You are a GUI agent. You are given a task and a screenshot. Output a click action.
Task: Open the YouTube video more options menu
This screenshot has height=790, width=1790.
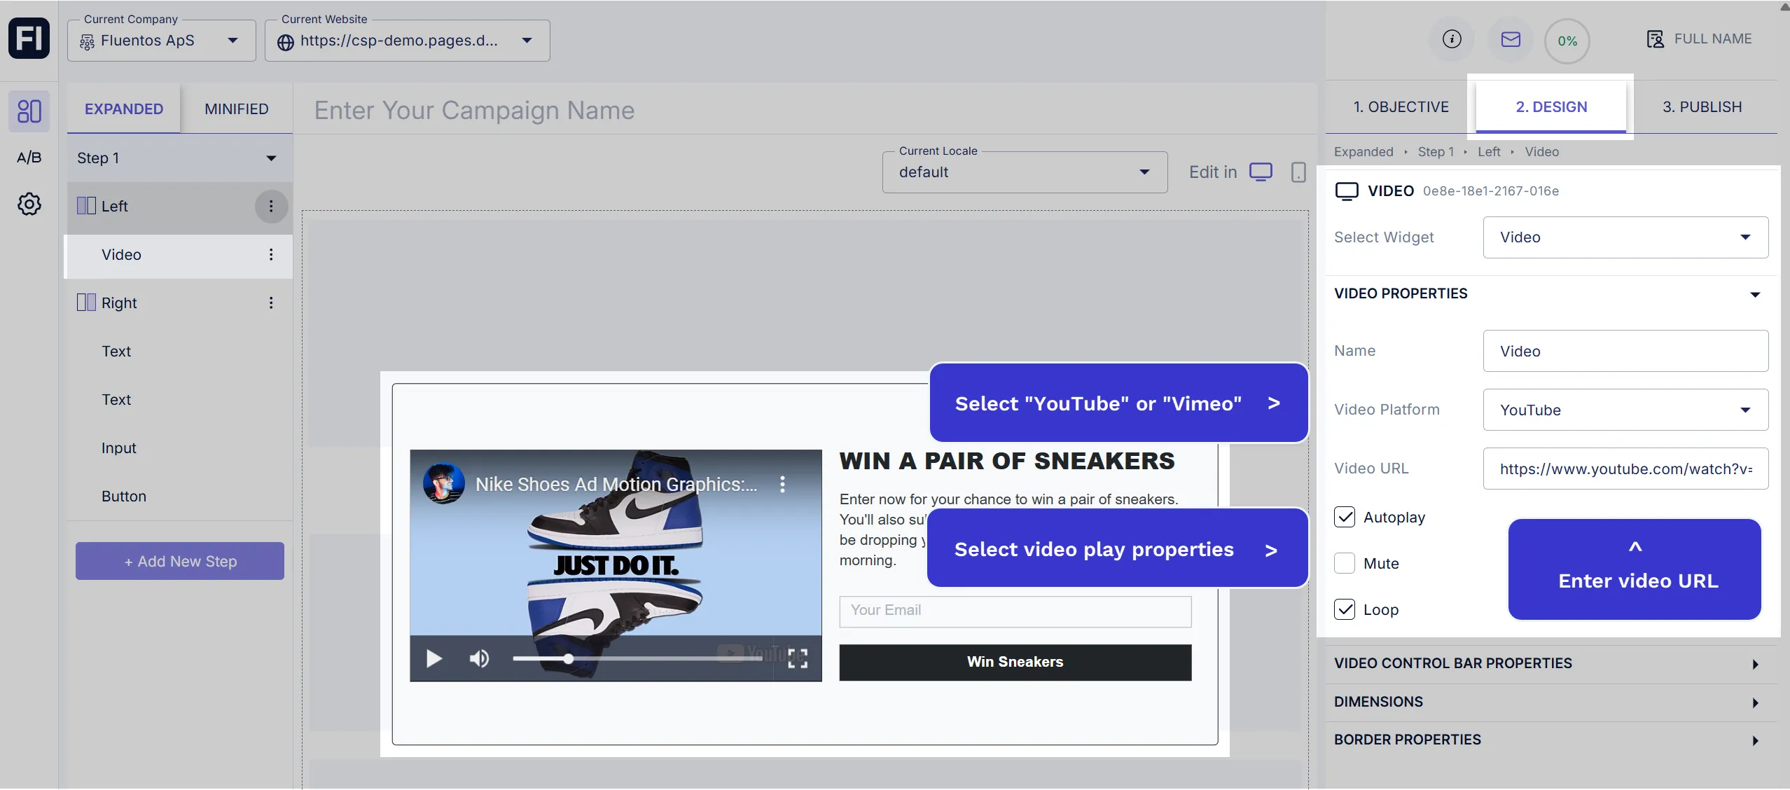[782, 484]
